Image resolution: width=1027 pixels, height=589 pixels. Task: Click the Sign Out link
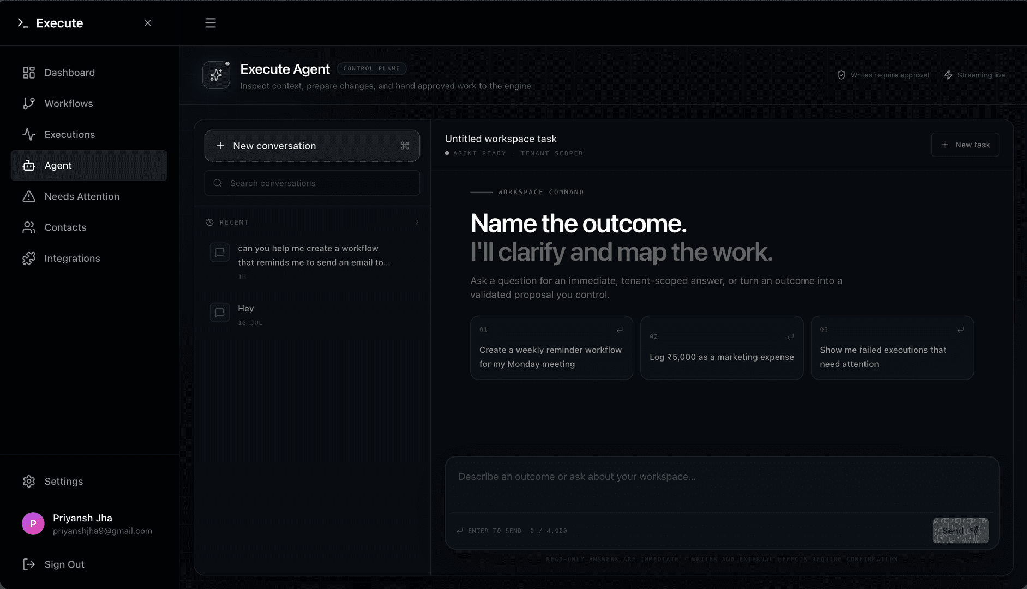pos(89,564)
